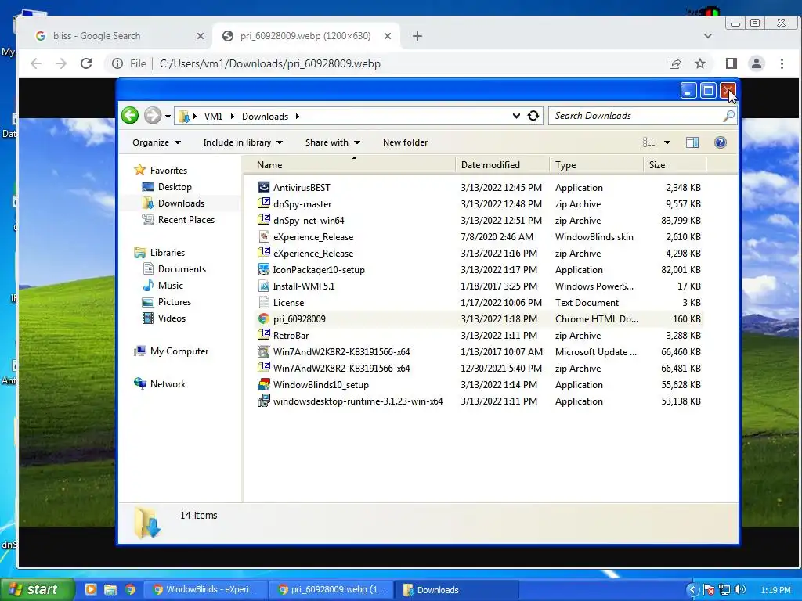Open a new Chrome tab
The image size is (802, 601).
click(x=417, y=36)
